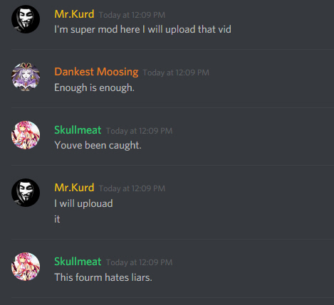Click the timestamp beside Skullmeat's "Youve been caught." post
Viewport: 334px width, 305px height.
coord(139,131)
